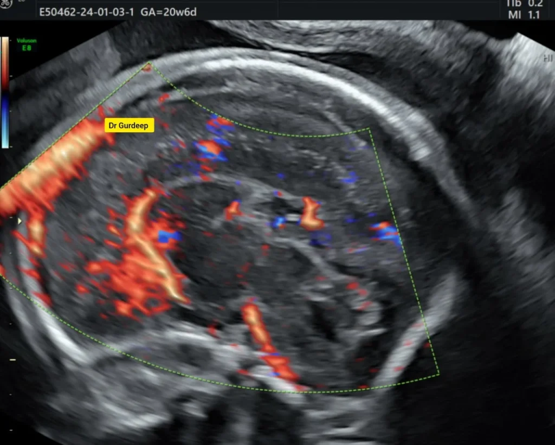555x445 pixels.
Task: Click the bottom-right corner of dashed ROI box
Action: (x=438, y=373)
